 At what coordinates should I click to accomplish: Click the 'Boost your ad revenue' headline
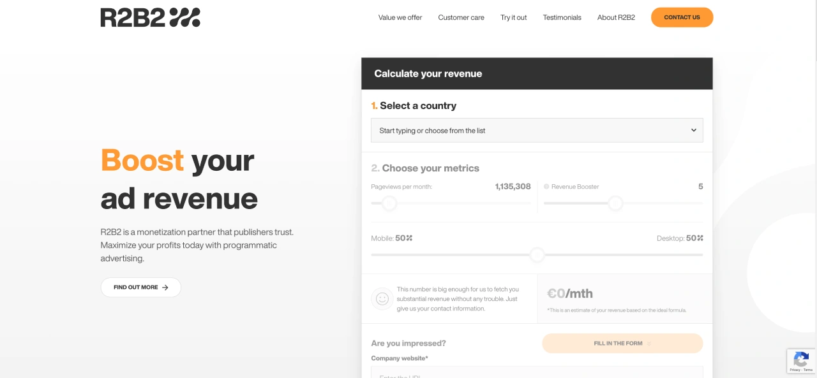click(179, 180)
